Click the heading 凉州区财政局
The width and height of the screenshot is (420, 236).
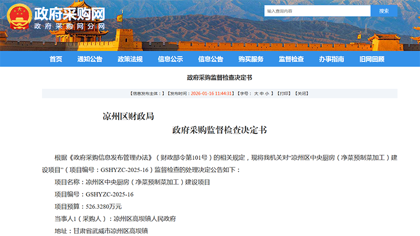pos(128,116)
